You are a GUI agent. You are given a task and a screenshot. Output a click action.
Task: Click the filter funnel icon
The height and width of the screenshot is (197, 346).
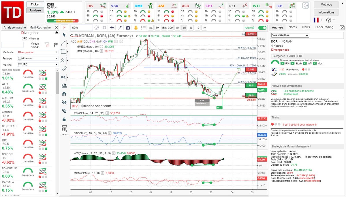pos(47,44)
